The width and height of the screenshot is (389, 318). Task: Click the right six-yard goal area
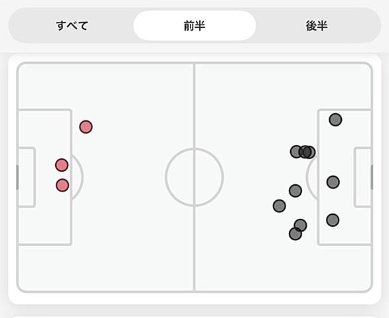362,177
